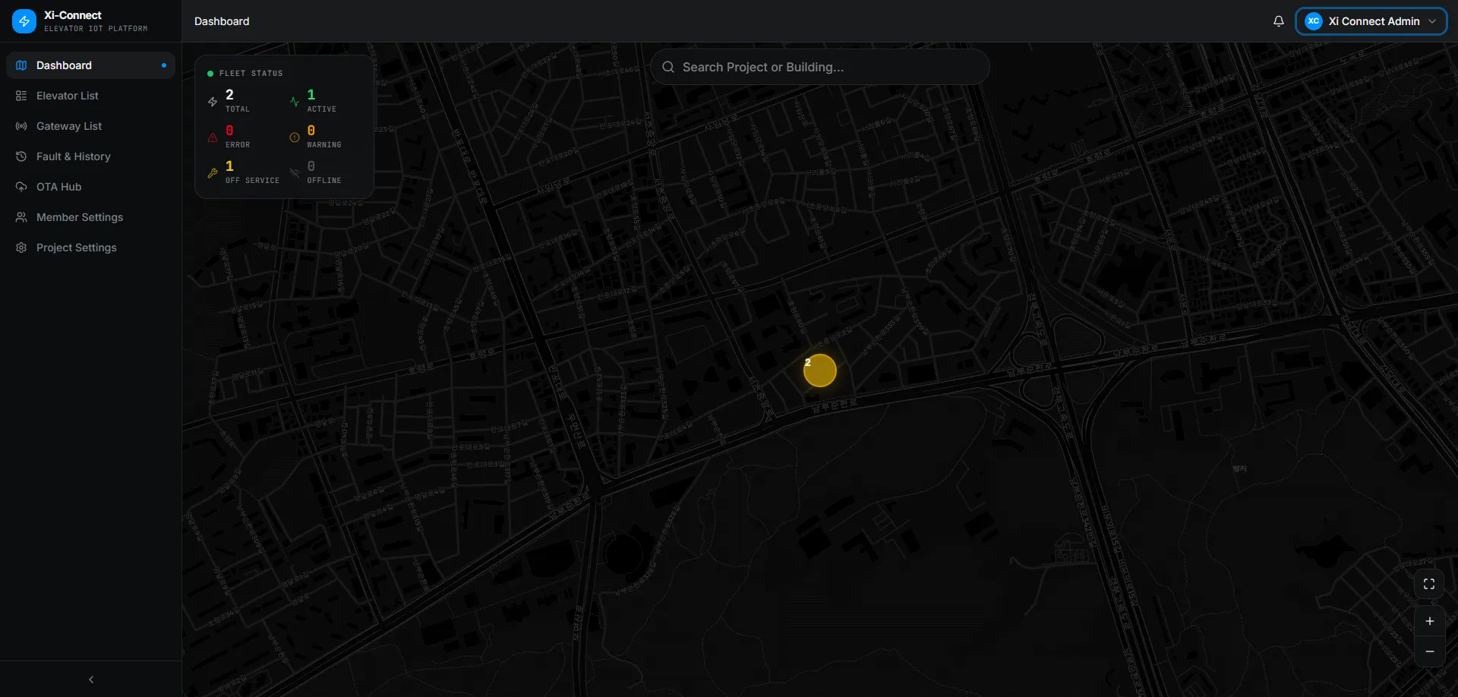
Task: Open Fault & History section
Action: coord(74,156)
